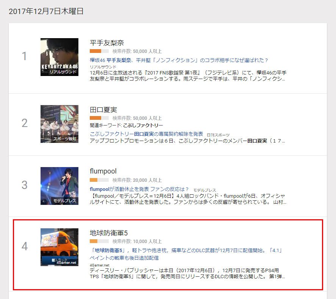Select the trend title 地球防衛軍5
Viewport: 336px width, 299px height.
point(109,233)
